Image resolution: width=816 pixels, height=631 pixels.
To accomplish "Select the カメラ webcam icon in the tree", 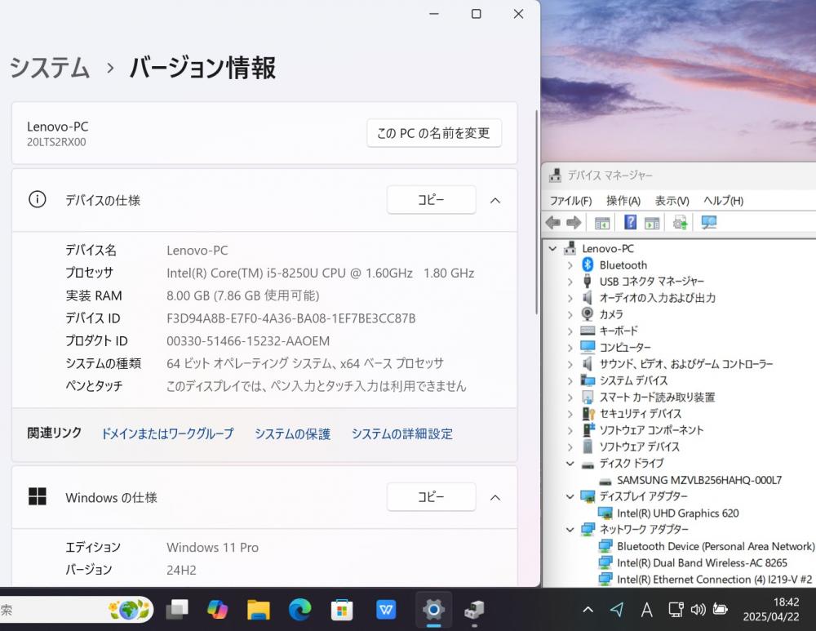I will [588, 314].
